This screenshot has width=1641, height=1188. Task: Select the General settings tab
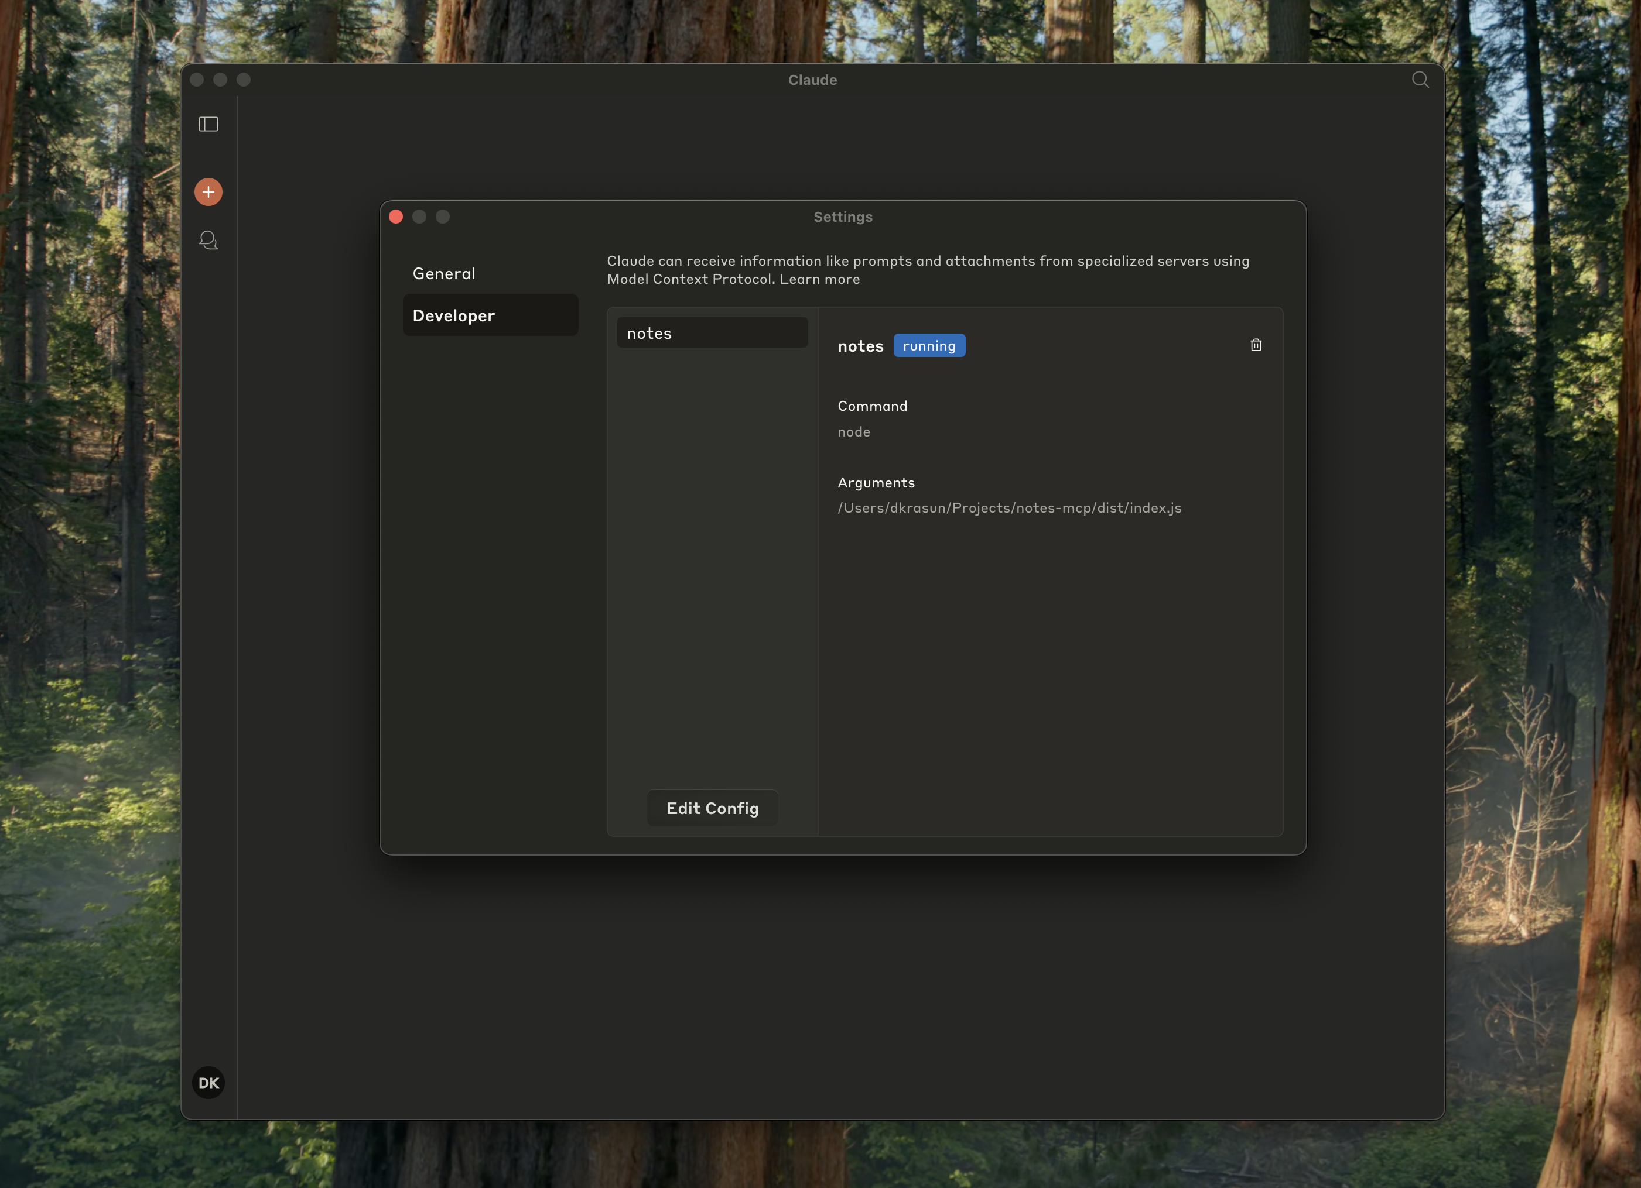(445, 273)
